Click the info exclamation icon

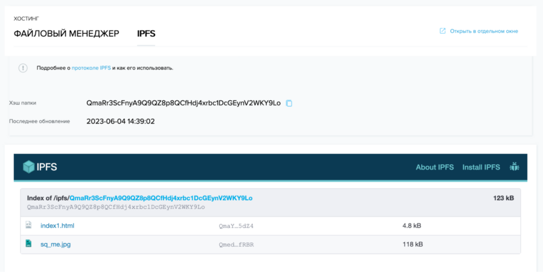tap(23, 68)
